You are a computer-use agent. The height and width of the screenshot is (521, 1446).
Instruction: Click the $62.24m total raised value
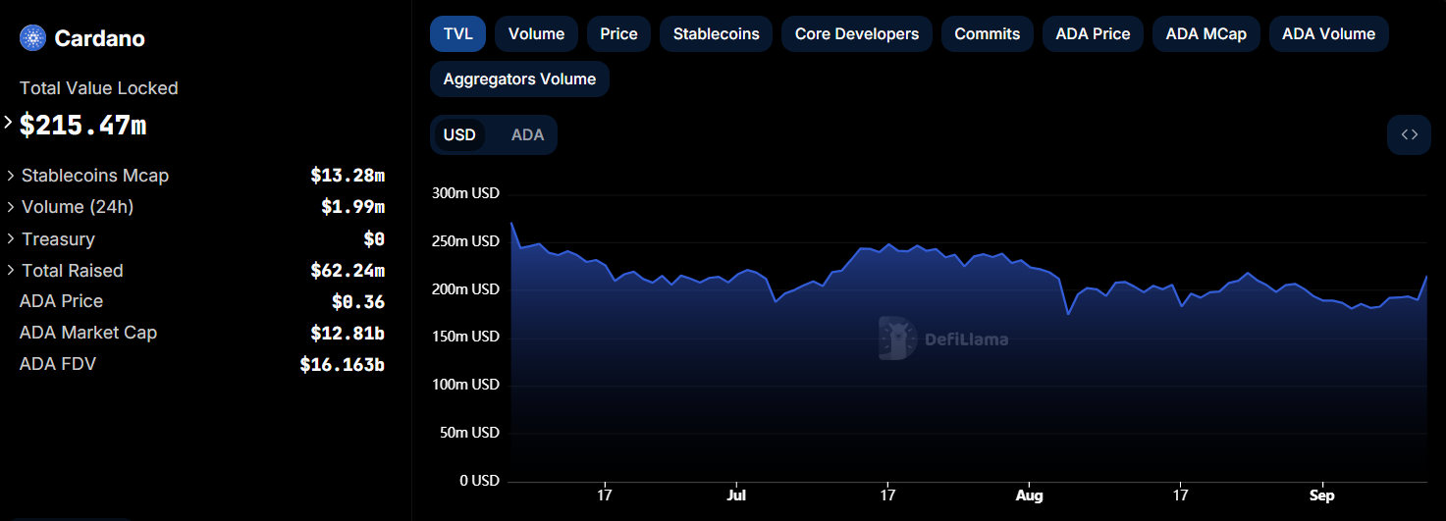coord(348,271)
